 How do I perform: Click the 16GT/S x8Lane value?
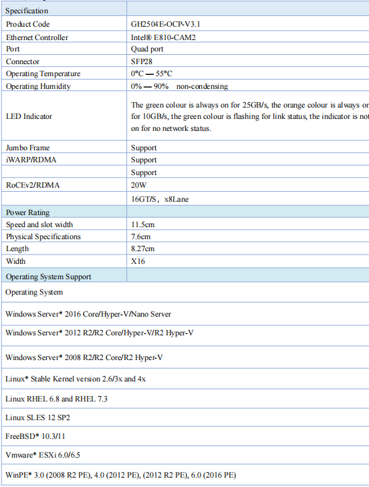(160, 199)
